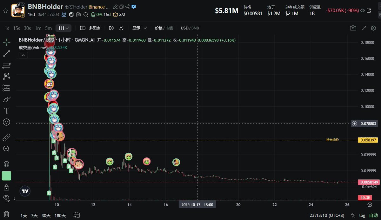This screenshot has width=381, height=220.
Task: Share the token with the share icon
Action: click(127, 7)
